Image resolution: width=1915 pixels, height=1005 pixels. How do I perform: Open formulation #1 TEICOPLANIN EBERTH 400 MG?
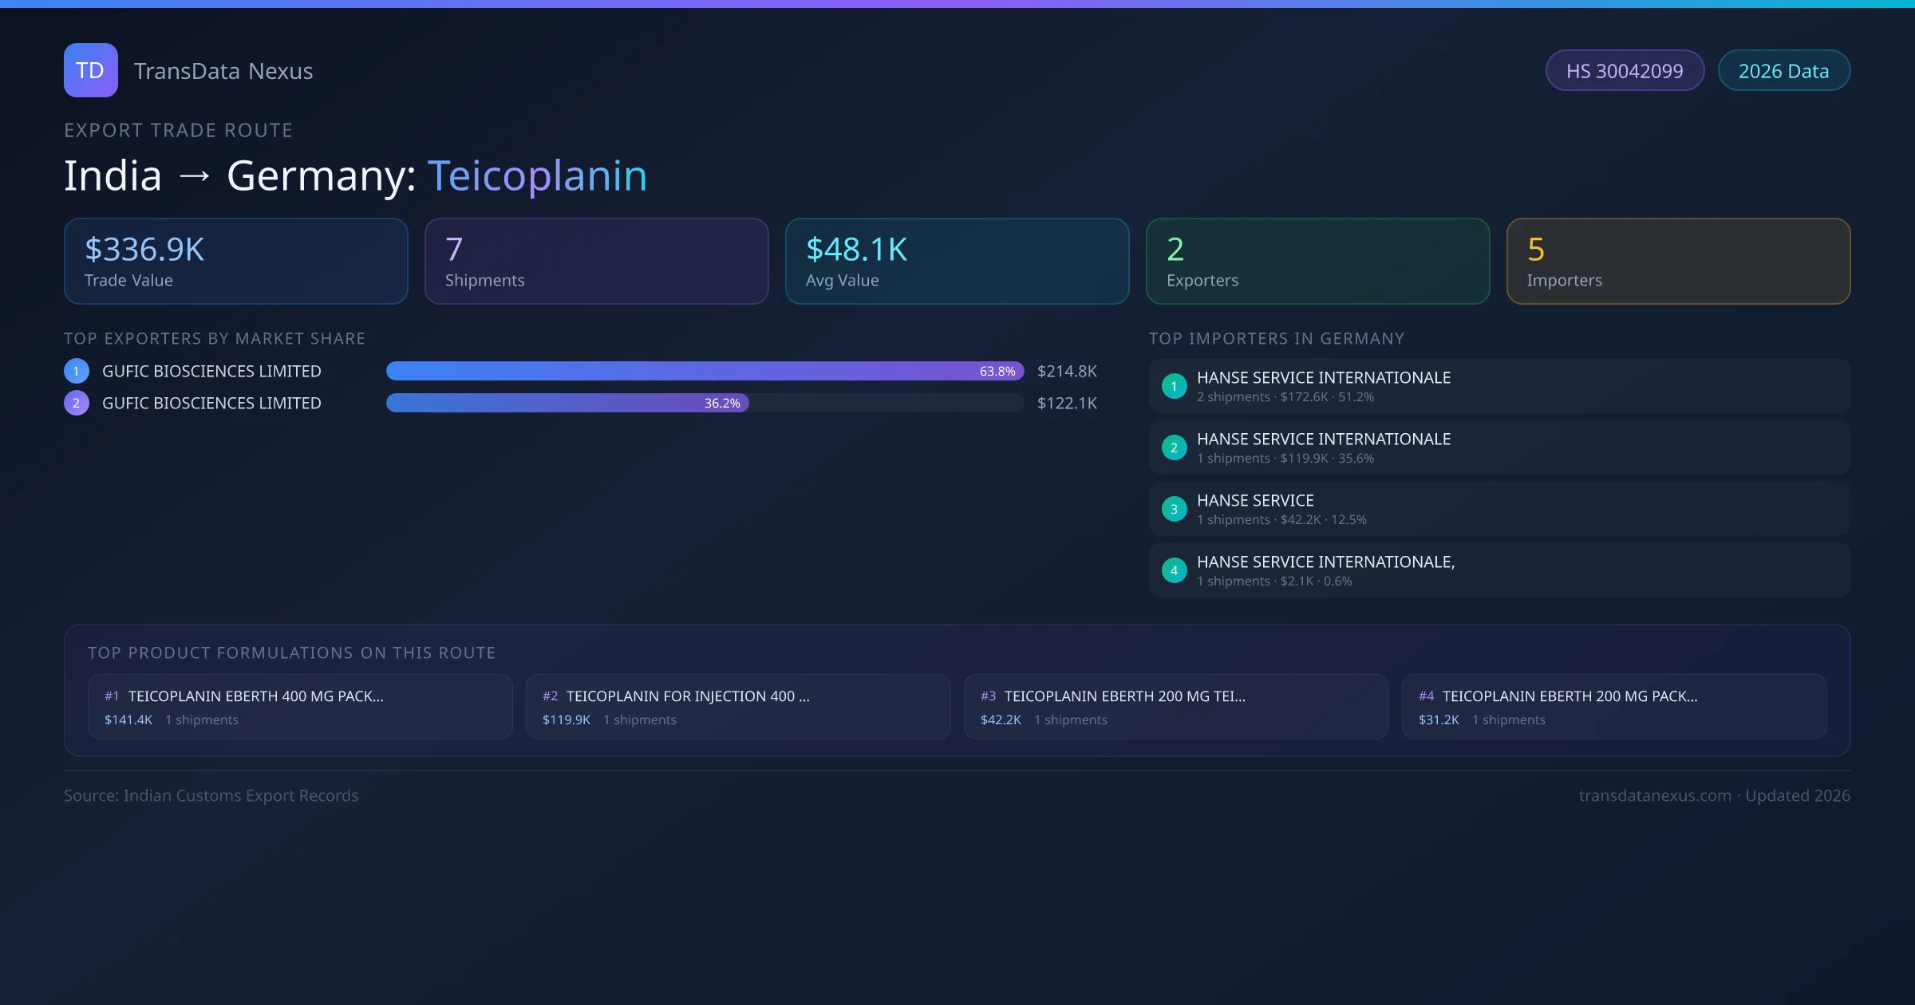click(300, 707)
